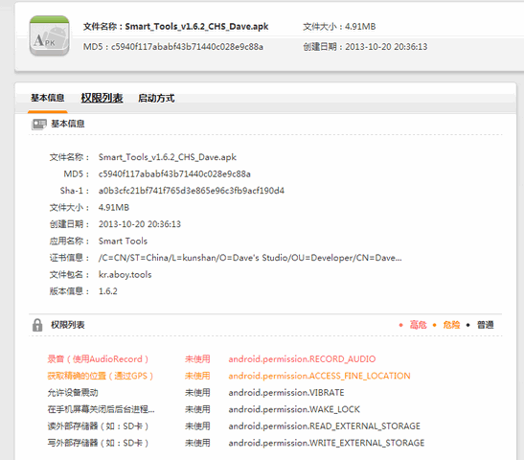Click the Sha-1 hash value
This screenshot has height=460, width=524.
click(192, 191)
